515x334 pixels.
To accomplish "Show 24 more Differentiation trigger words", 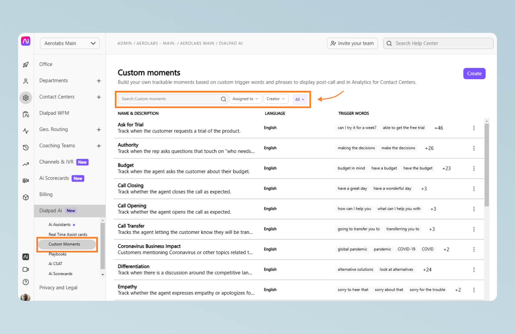I will (x=427, y=270).
